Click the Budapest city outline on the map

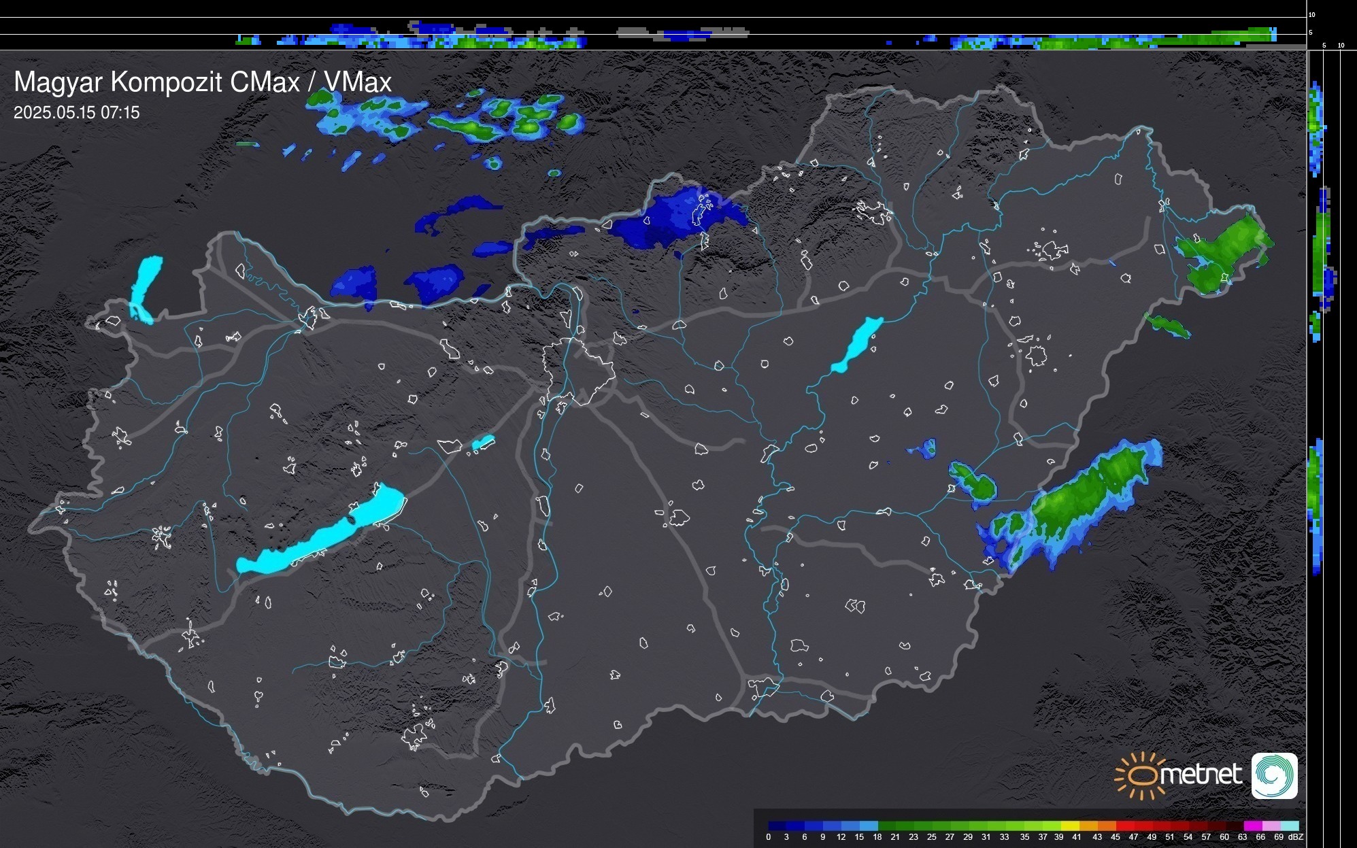point(578,371)
